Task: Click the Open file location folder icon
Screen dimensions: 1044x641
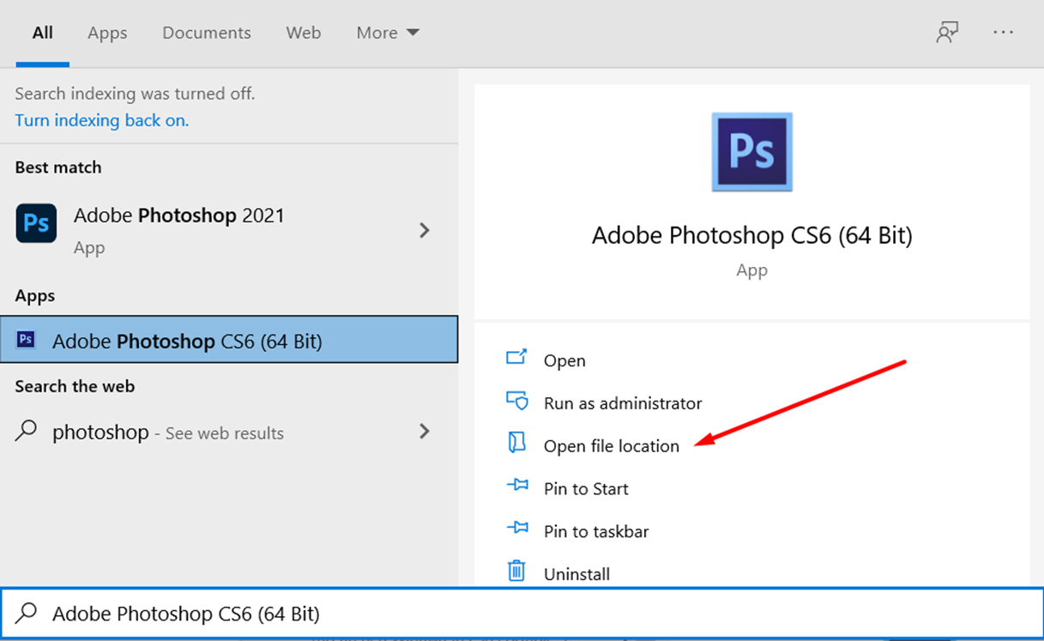Action: coord(516,443)
